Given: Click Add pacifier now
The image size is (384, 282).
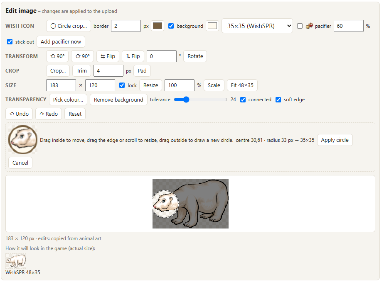Looking at the screenshot, I should point(61,42).
